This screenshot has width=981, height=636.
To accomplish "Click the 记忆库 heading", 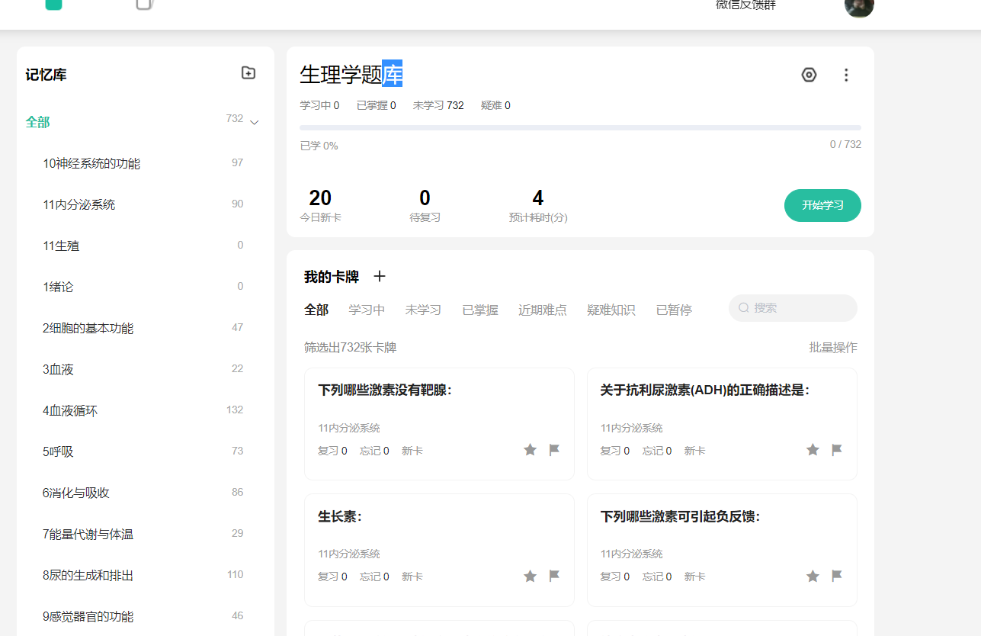I will (46, 75).
